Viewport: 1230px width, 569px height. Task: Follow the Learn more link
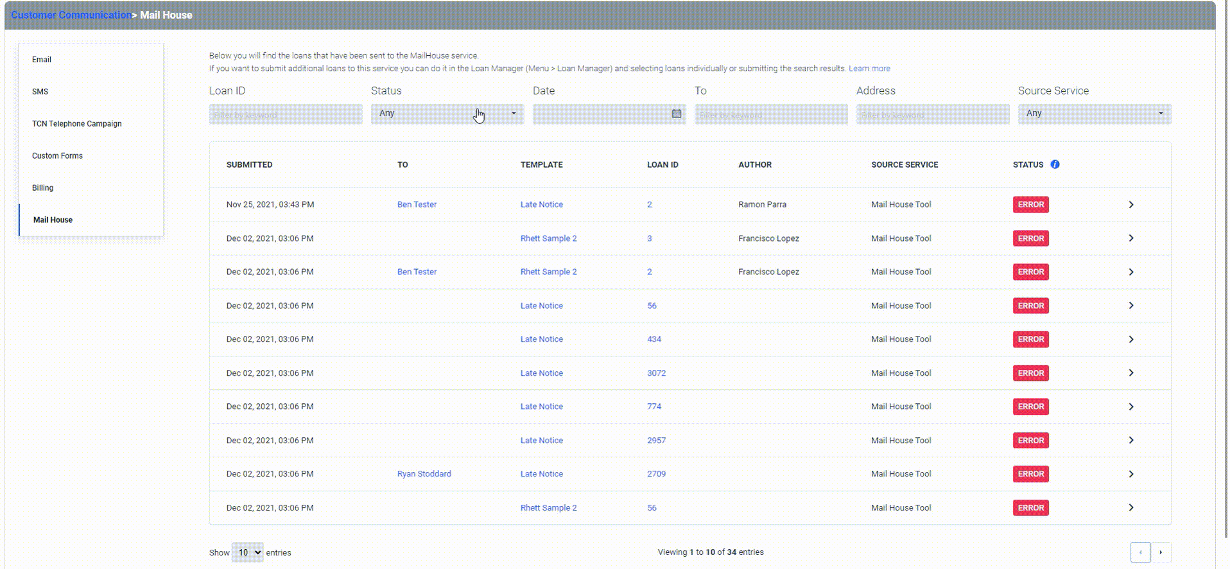click(x=869, y=69)
